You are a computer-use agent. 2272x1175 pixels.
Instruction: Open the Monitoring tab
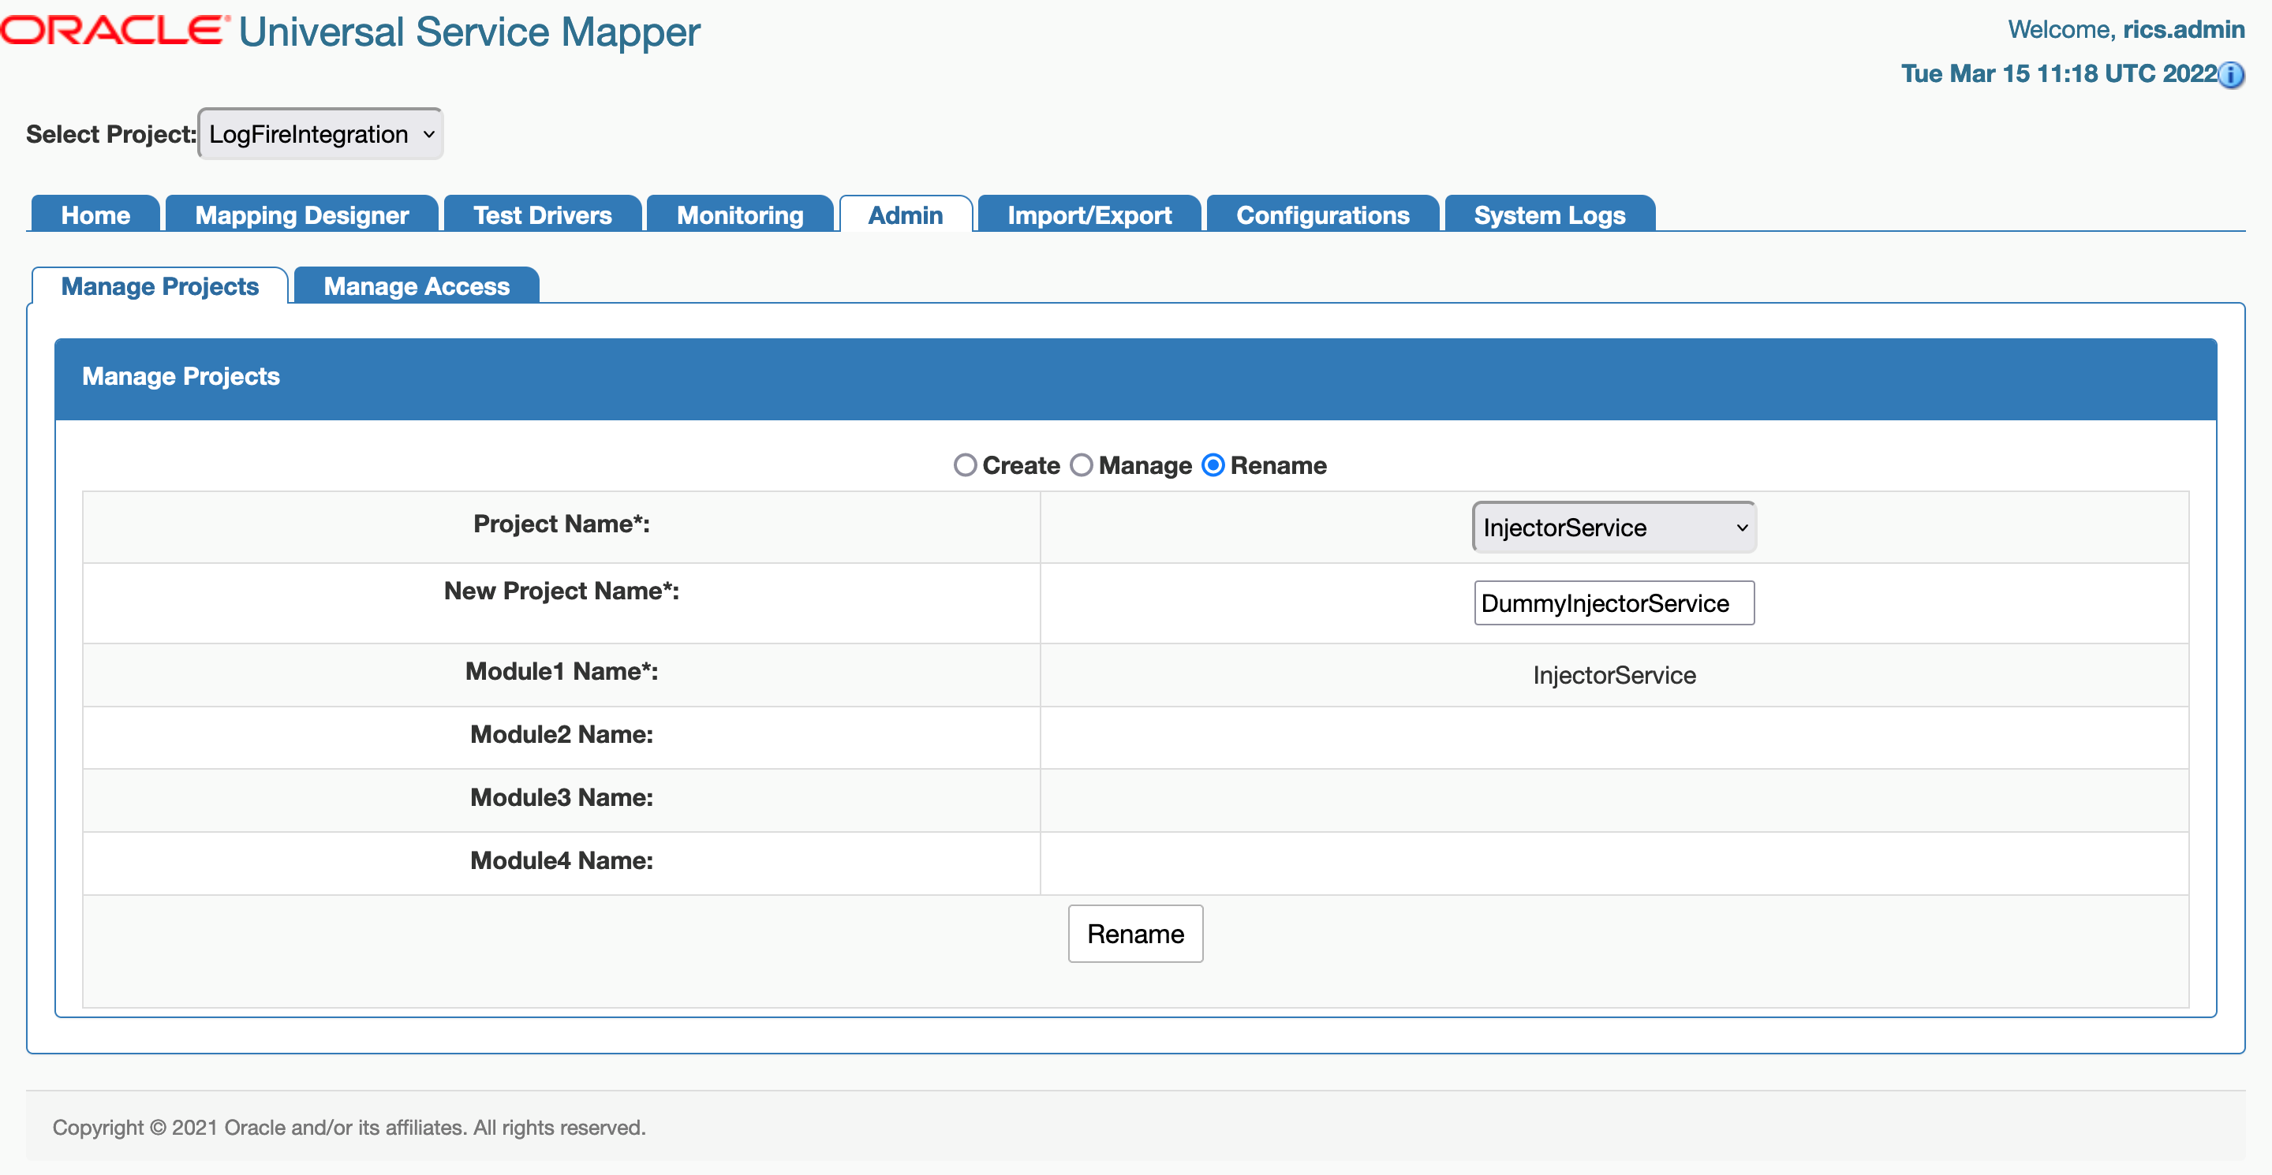tap(740, 215)
